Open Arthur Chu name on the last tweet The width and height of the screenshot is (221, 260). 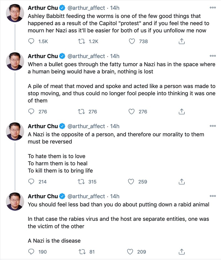point(43,196)
